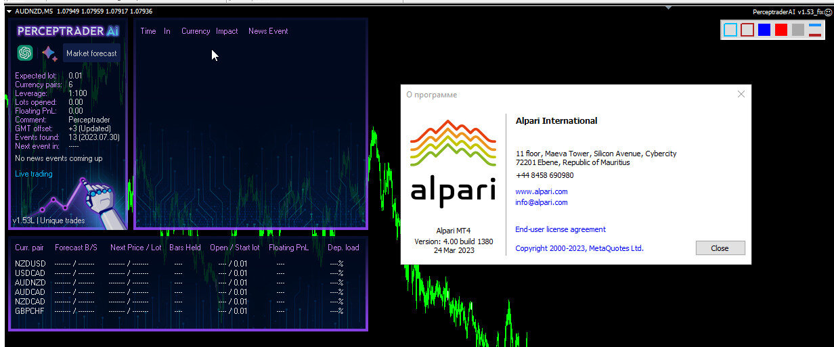
Task: Click the Alpari International heading
Action: [x=556, y=121]
